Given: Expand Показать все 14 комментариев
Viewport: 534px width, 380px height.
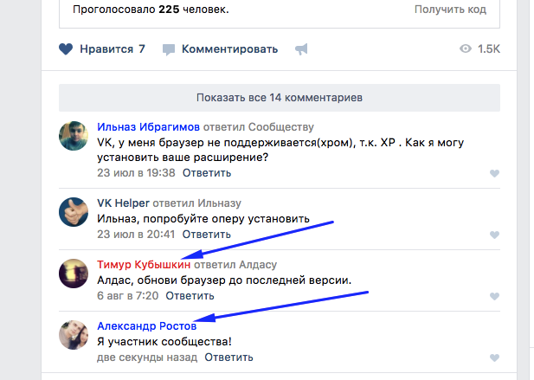Looking at the screenshot, I should tap(280, 98).
